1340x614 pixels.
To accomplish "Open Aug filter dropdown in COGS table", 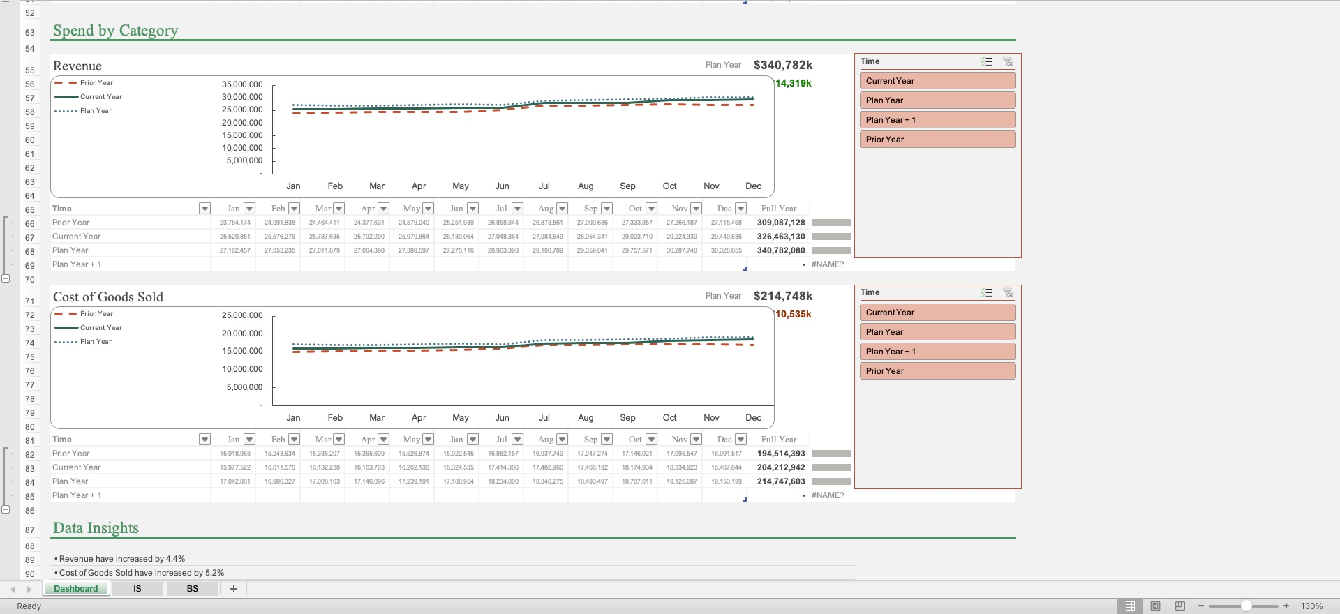I will point(562,440).
